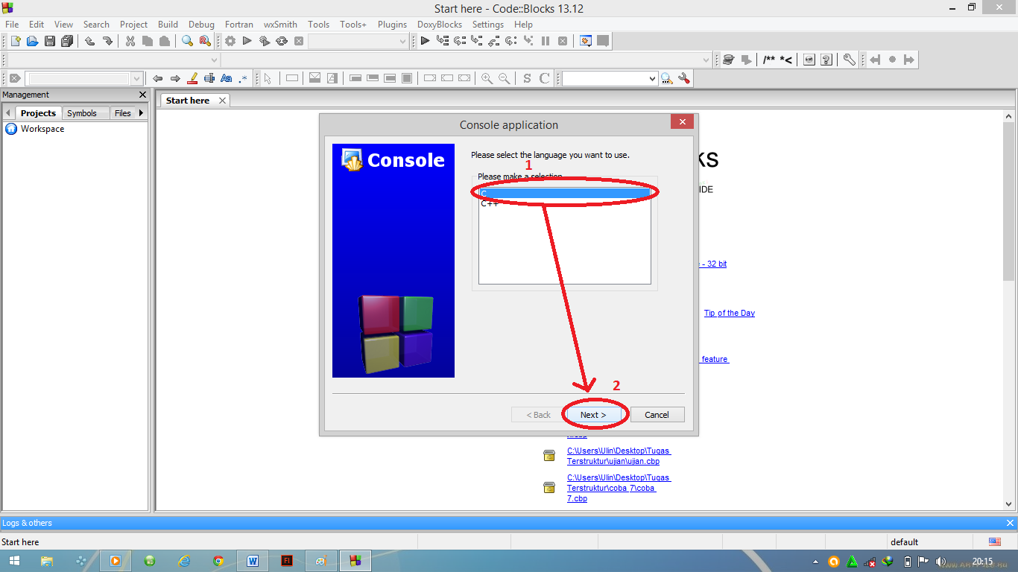This screenshot has height=572, width=1018.
Task: Open the Tip of the Day link
Action: coord(730,313)
